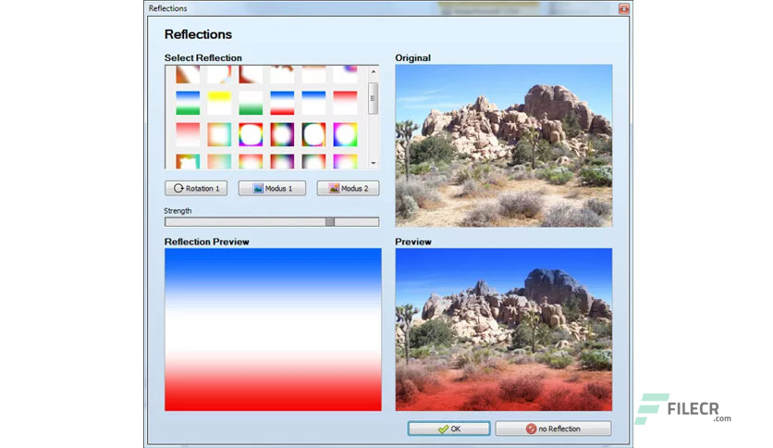
Task: Click the Select Reflection label
Action: 203,57
